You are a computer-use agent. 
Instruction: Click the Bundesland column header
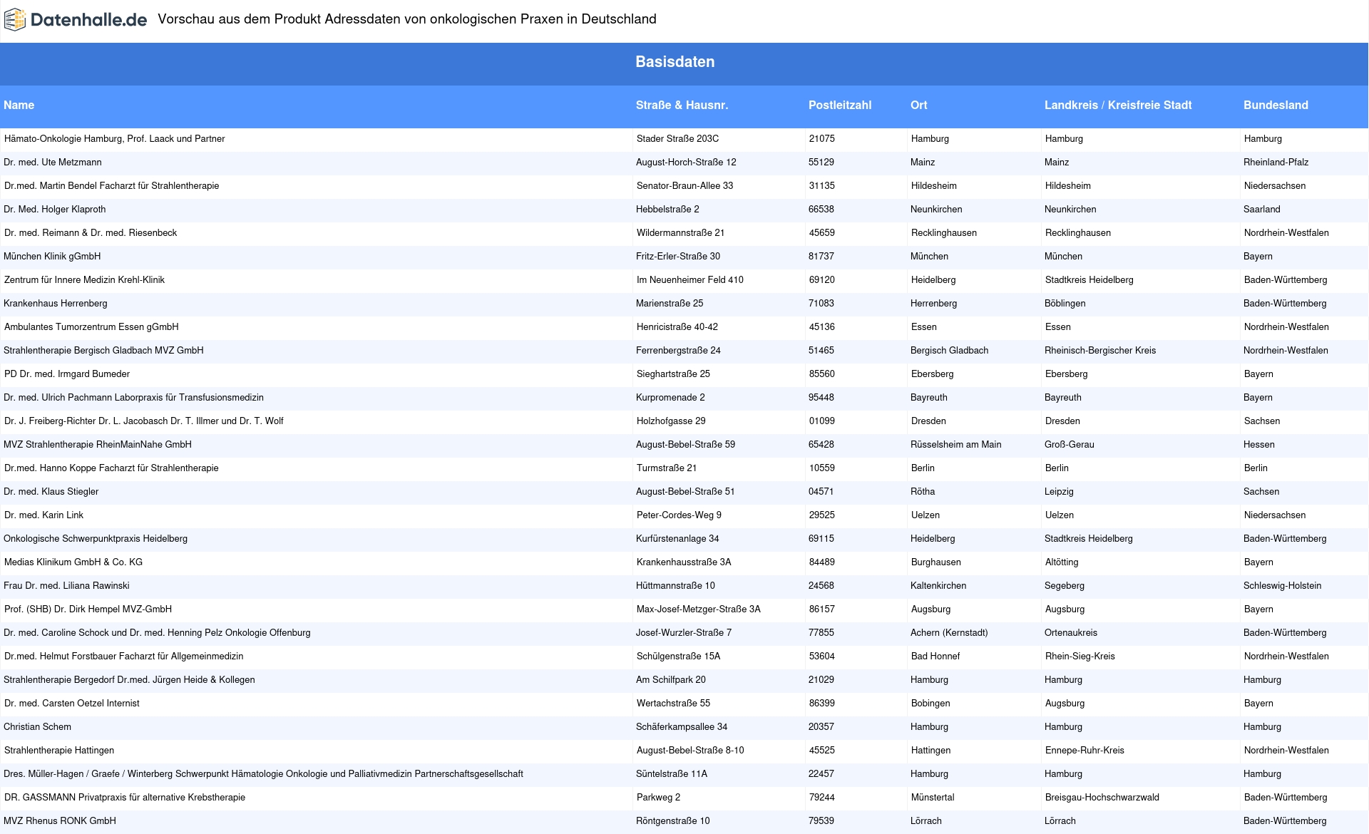click(x=1276, y=105)
